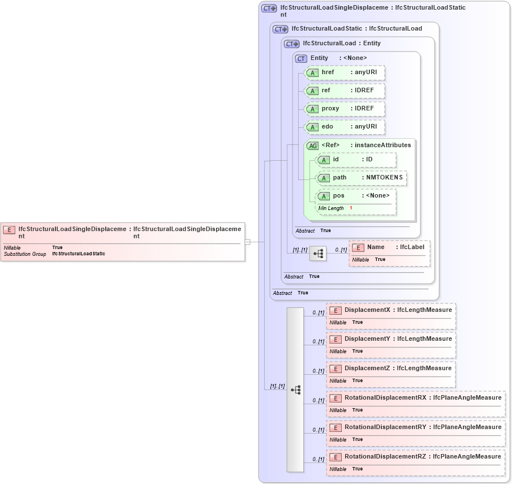
Task: Click the A icon for the href attribute
Action: (312, 72)
